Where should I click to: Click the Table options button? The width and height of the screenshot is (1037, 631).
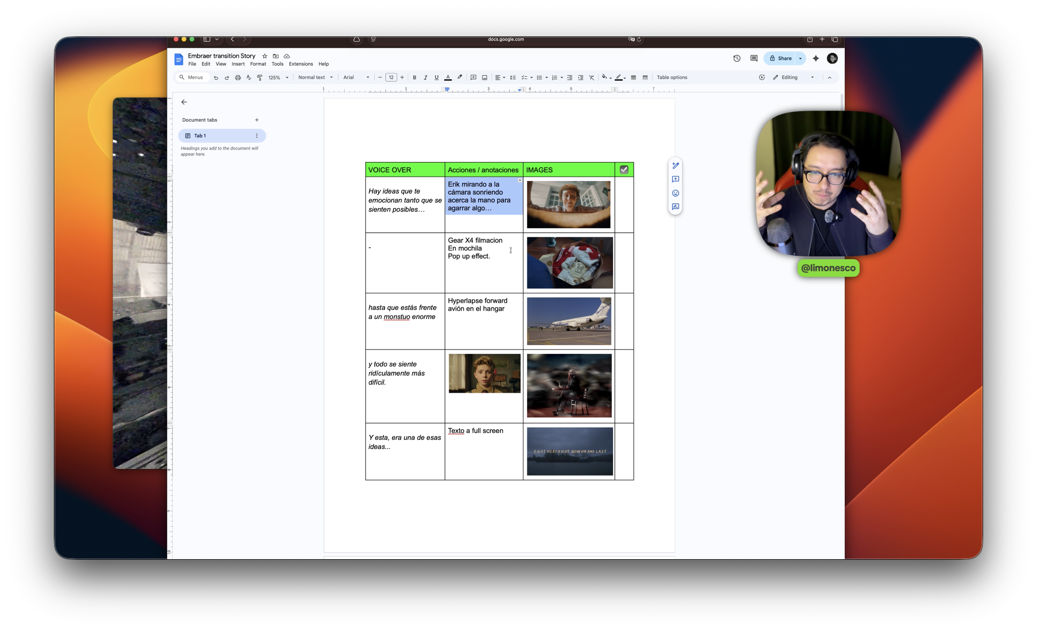(x=672, y=78)
